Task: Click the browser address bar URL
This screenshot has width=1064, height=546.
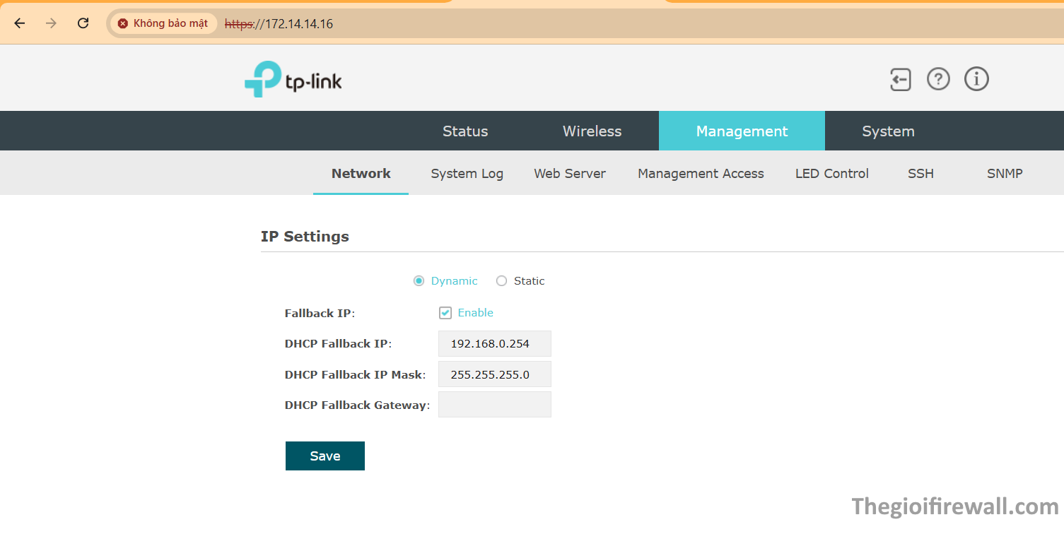Action: [x=297, y=24]
